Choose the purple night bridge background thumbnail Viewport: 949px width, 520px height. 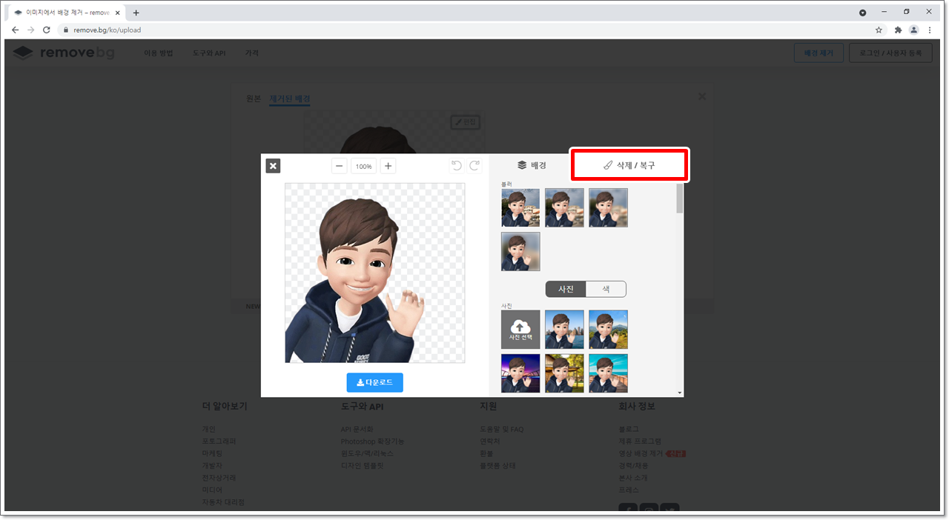(520, 373)
